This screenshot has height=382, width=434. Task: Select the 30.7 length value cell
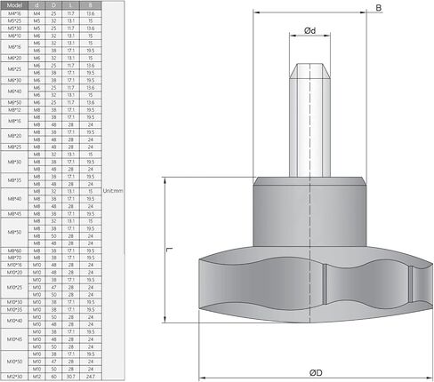coord(71,377)
